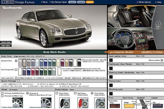Open the Help menu

(158, 2)
